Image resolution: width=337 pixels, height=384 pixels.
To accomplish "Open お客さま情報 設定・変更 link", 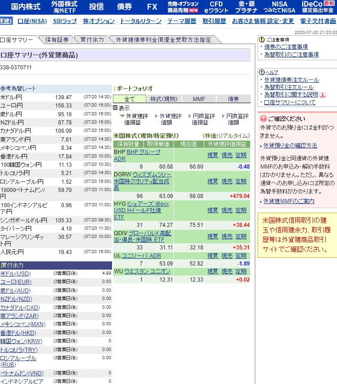I will pos(263,21).
